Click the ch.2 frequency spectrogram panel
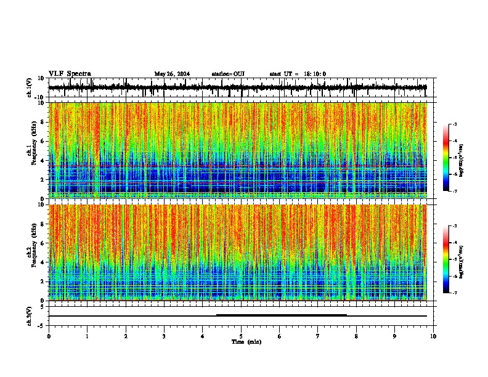The width and height of the screenshot is (488, 377). (x=238, y=253)
